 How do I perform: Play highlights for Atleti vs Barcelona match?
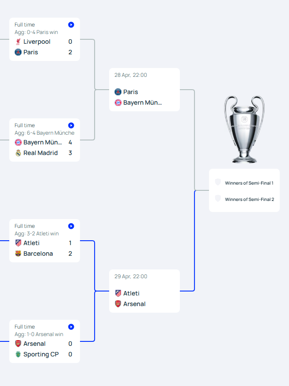pyautogui.click(x=71, y=226)
